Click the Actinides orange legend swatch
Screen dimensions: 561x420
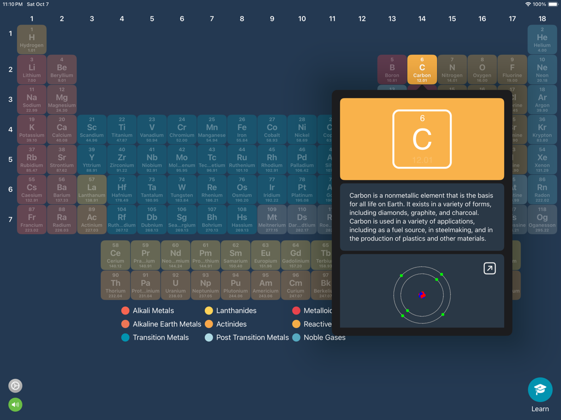209,324
